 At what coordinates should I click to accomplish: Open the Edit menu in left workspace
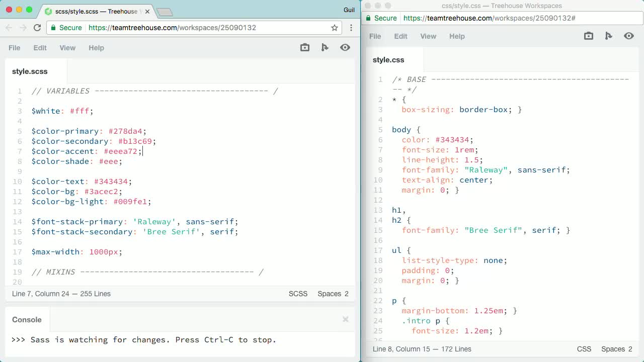(40, 48)
